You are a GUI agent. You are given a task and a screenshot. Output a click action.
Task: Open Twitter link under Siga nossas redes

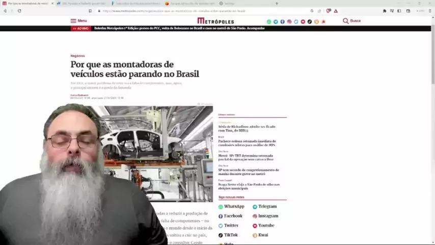231,226
